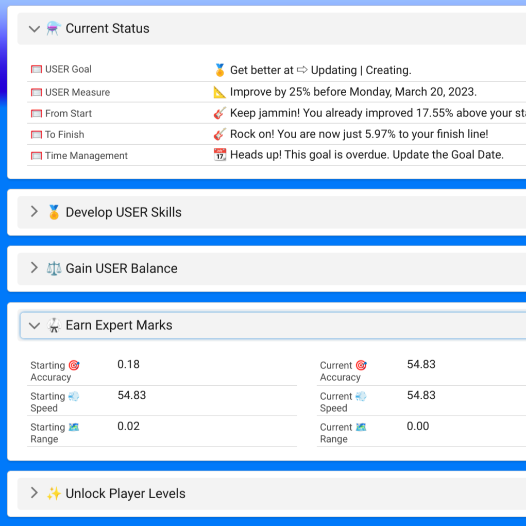Screen dimensions: 526x526
Task: Click the USER Goal field label
Action: (69, 69)
